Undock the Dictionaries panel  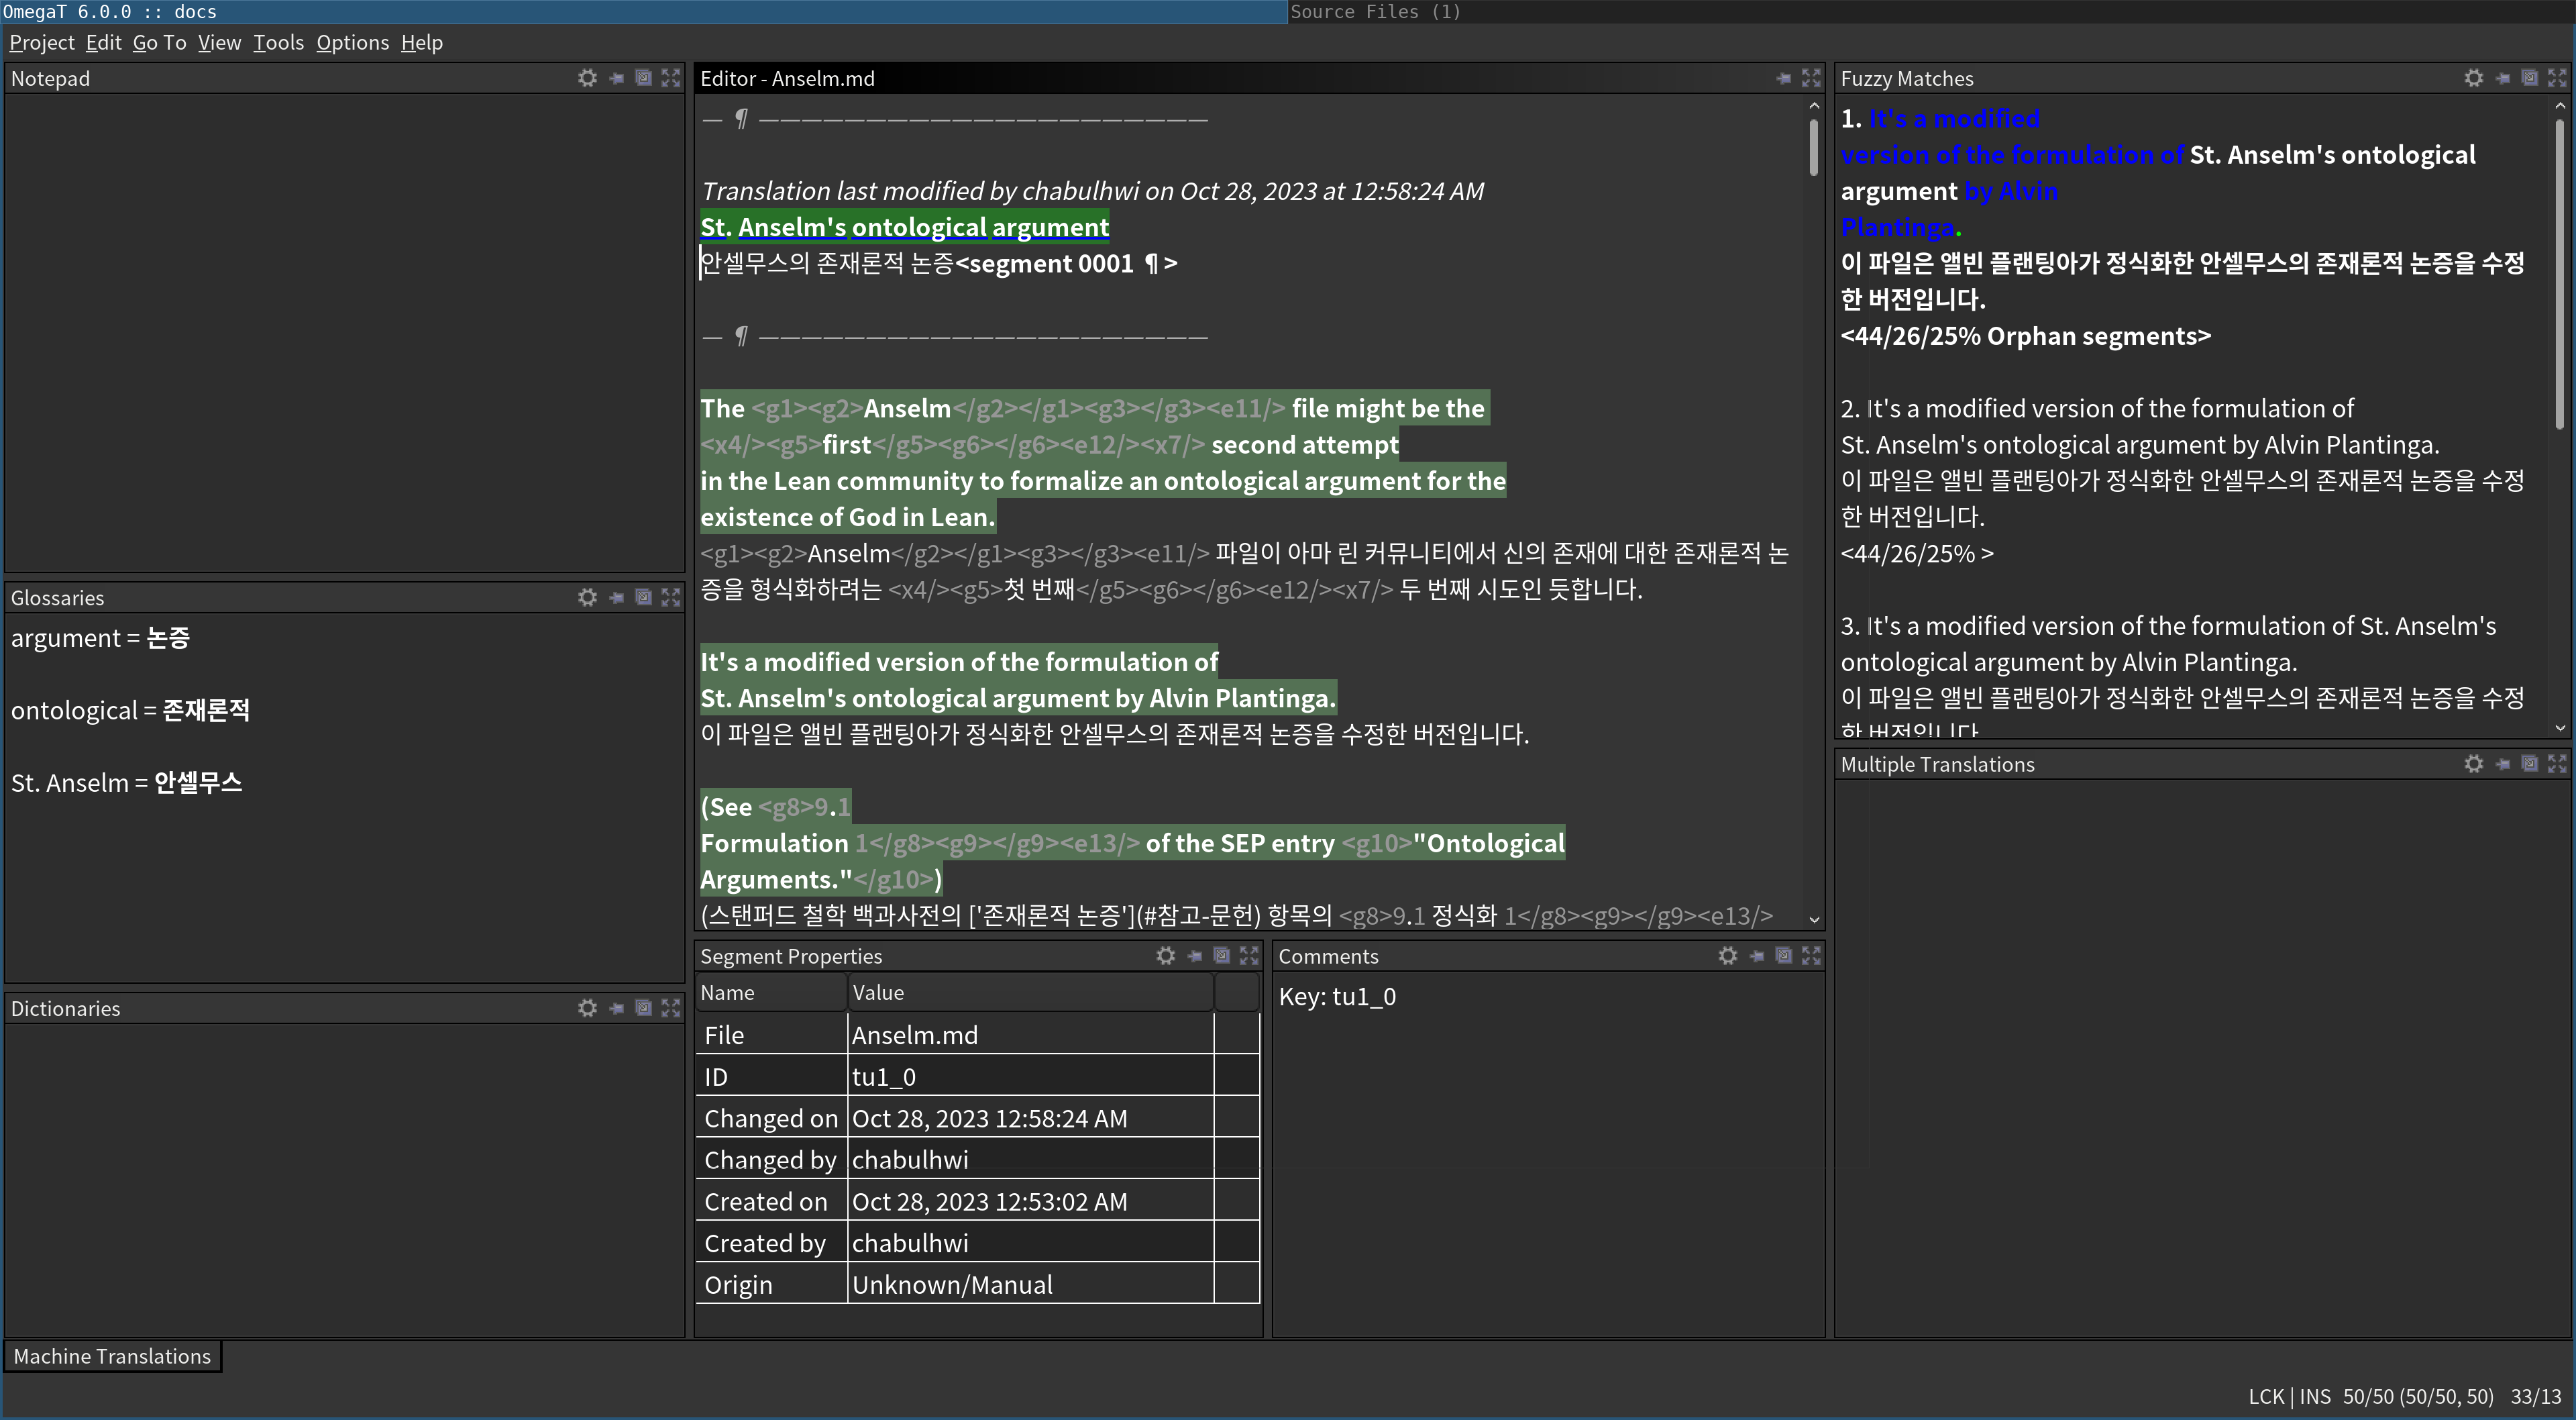click(x=643, y=1008)
